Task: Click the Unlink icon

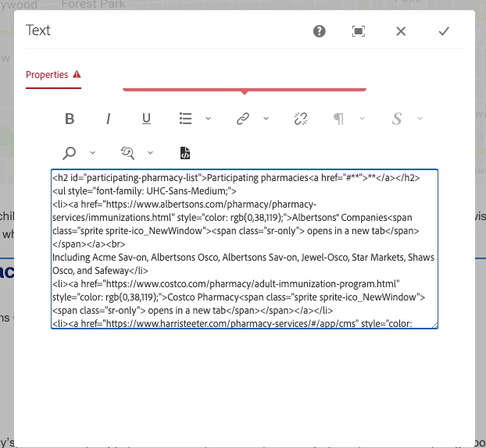Action: coord(300,119)
